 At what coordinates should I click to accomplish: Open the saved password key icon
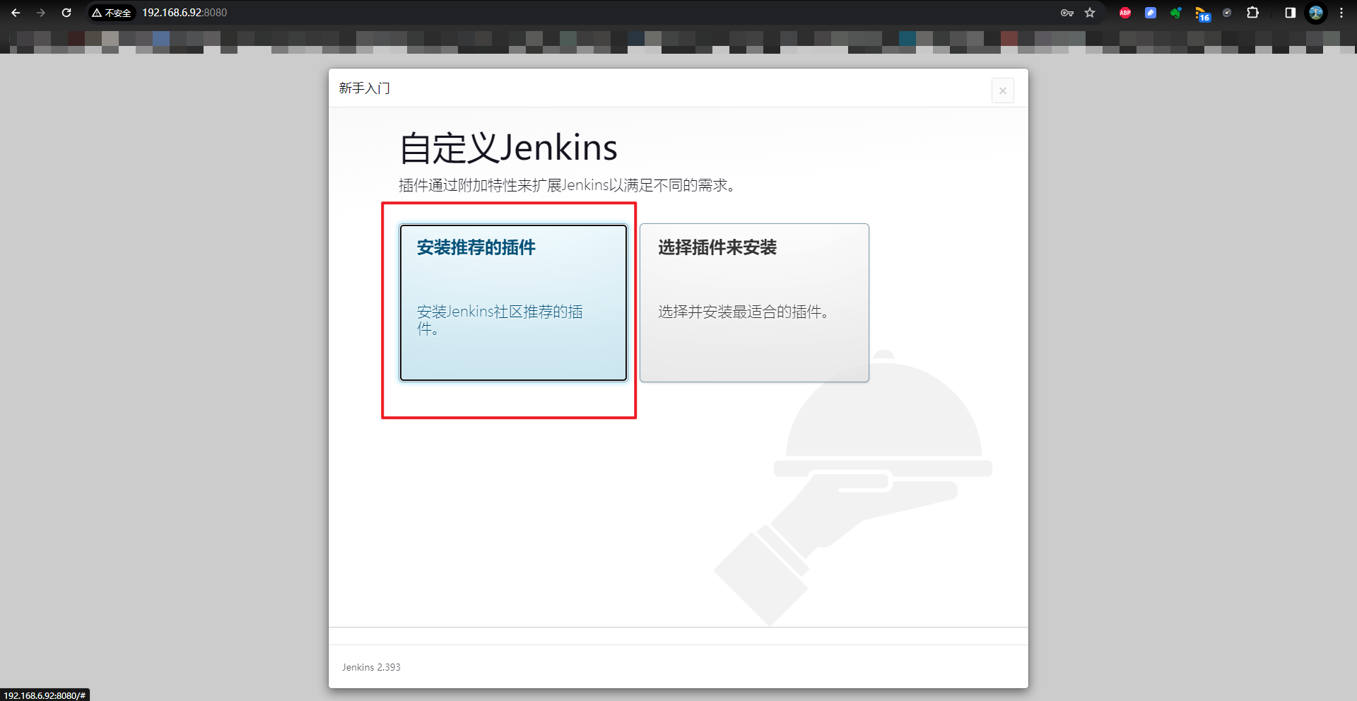[1067, 13]
